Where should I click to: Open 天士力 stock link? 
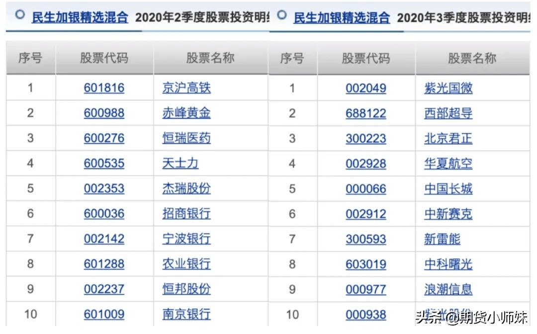pos(180,163)
